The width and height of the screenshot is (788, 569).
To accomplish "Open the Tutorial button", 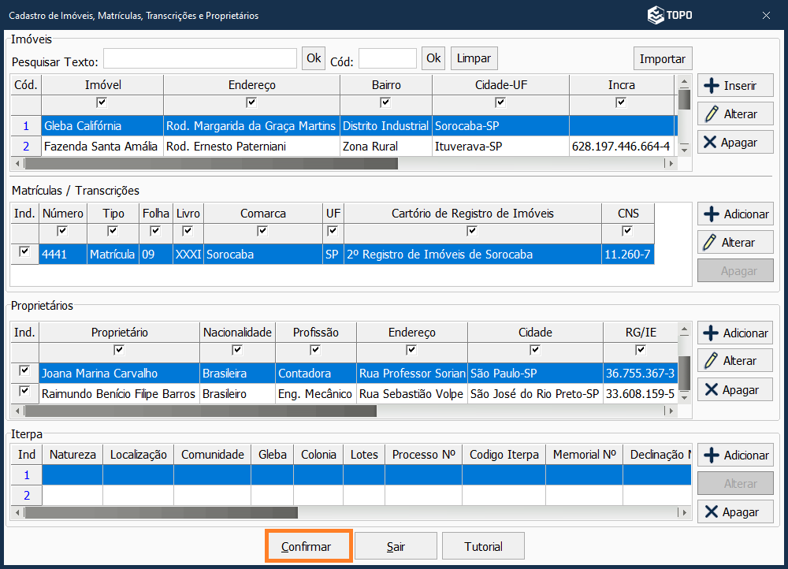I will (x=482, y=546).
